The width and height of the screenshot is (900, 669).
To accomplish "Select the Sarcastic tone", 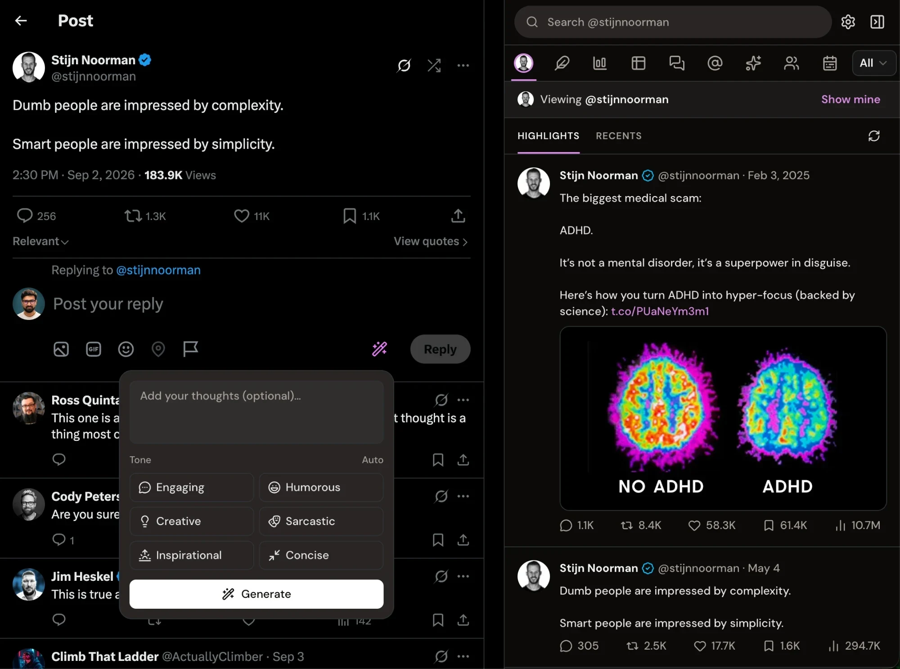I will click(321, 521).
